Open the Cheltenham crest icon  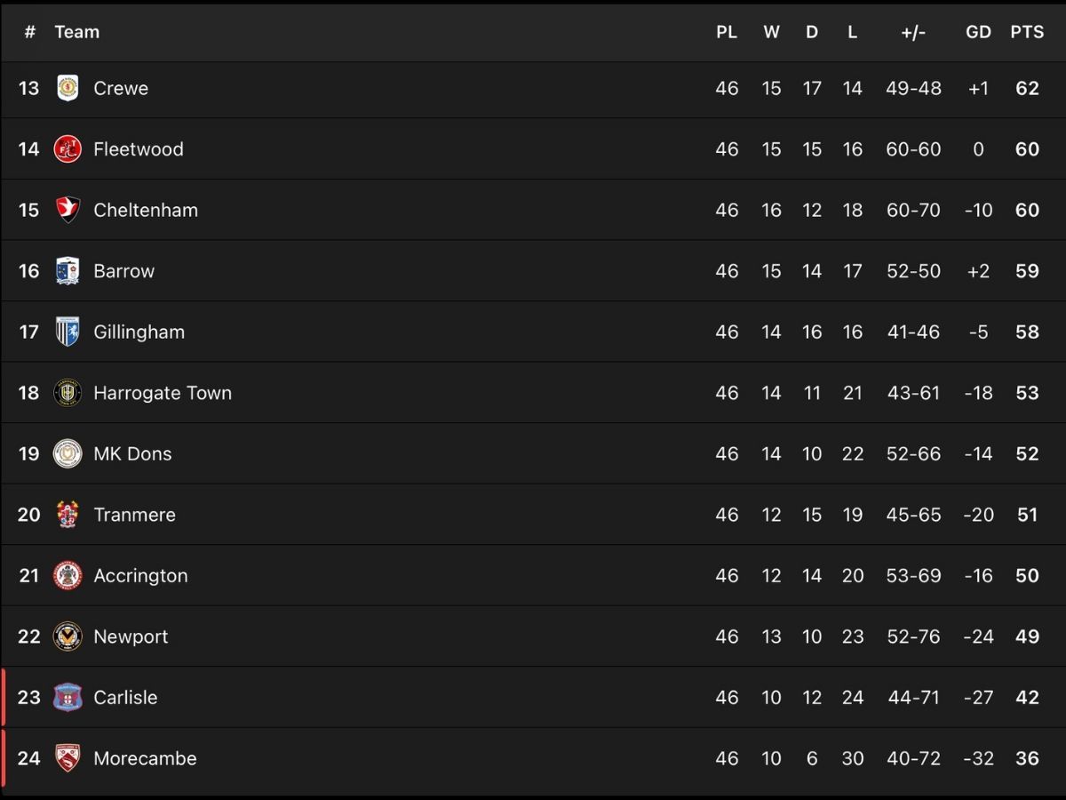pyautogui.click(x=68, y=210)
